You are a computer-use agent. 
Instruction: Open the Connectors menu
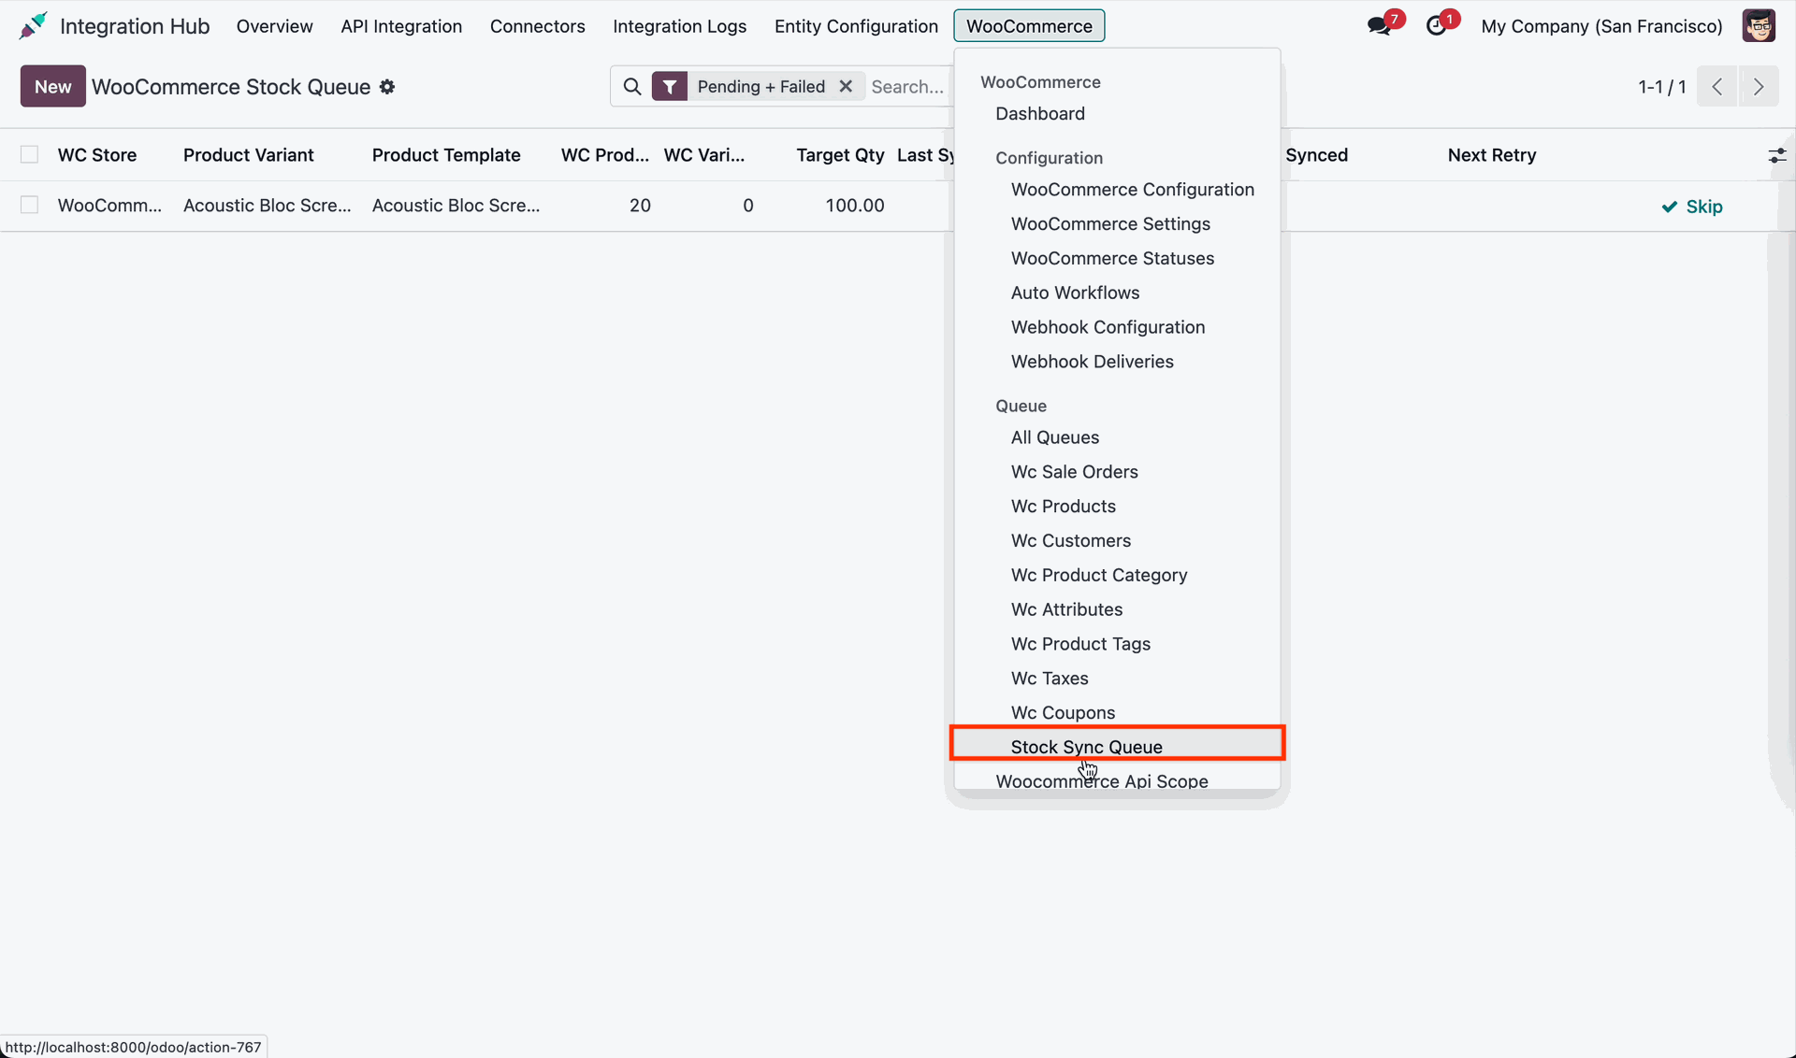(x=538, y=26)
